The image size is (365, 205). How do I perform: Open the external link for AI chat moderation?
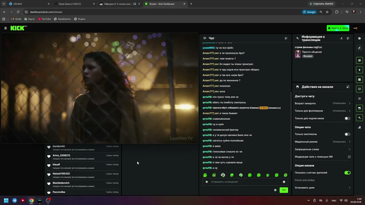pyautogui.click(x=349, y=157)
